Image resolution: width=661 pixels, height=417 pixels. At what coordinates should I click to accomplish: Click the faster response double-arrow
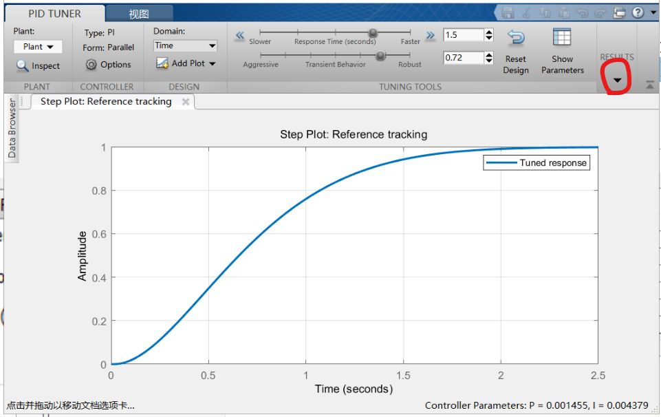coord(431,35)
